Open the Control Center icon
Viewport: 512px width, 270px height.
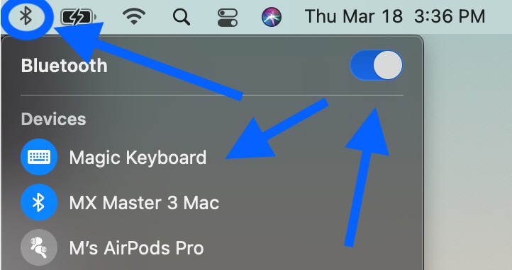point(228,17)
